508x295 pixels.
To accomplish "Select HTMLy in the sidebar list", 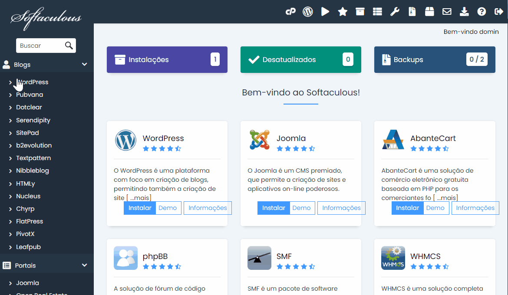I will pyautogui.click(x=25, y=184).
